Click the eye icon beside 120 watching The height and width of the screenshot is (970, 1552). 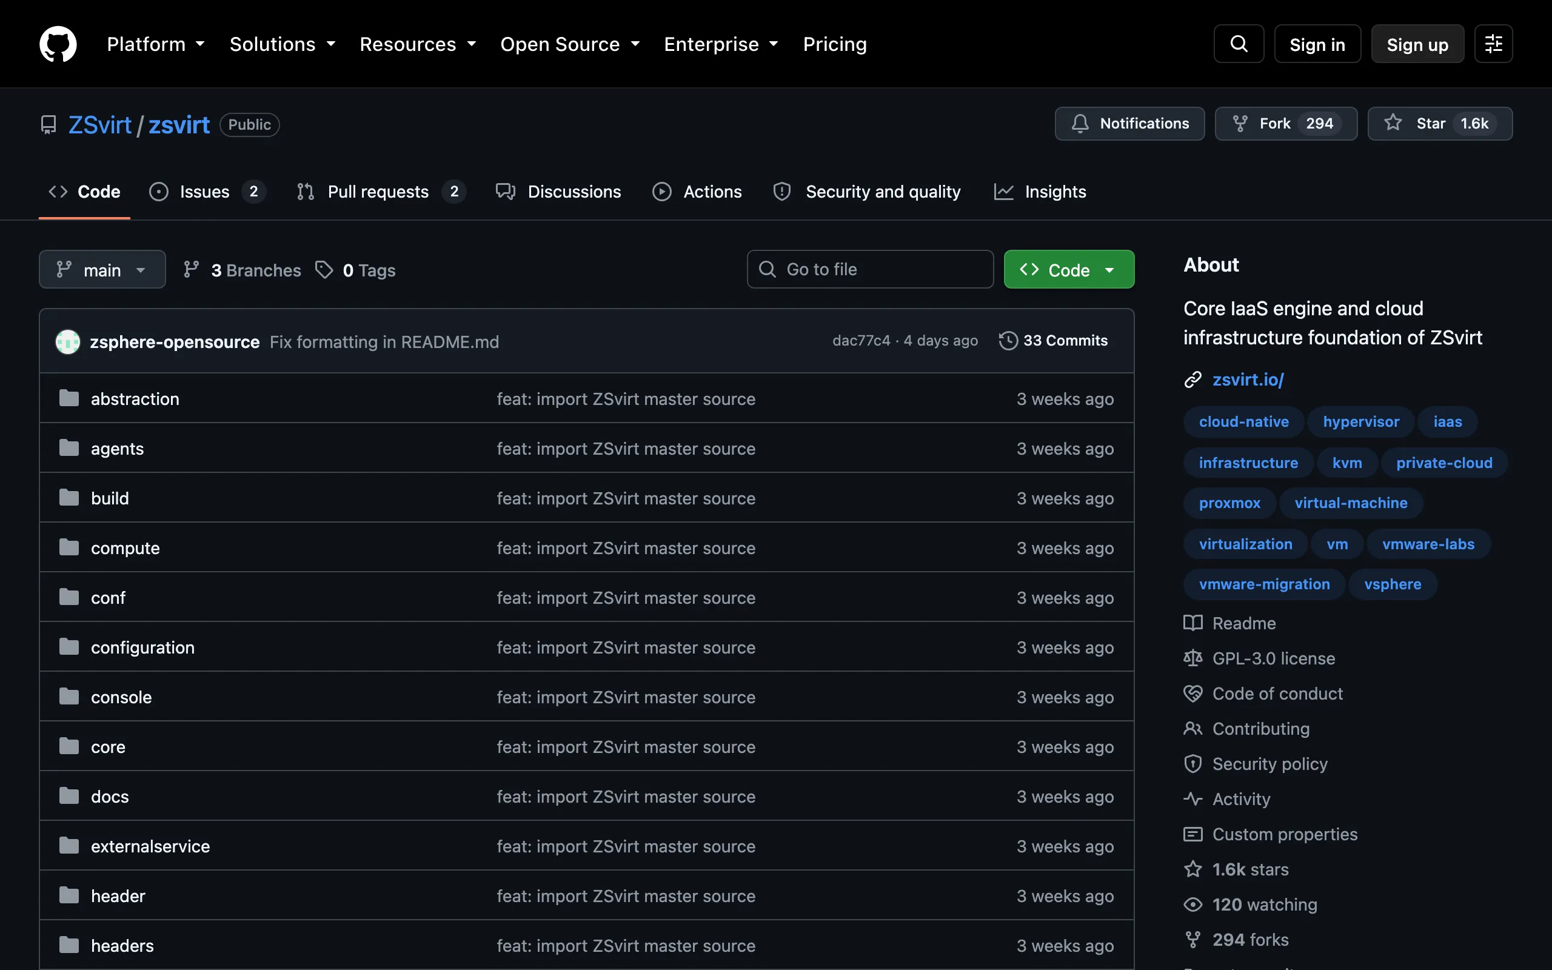(1192, 905)
